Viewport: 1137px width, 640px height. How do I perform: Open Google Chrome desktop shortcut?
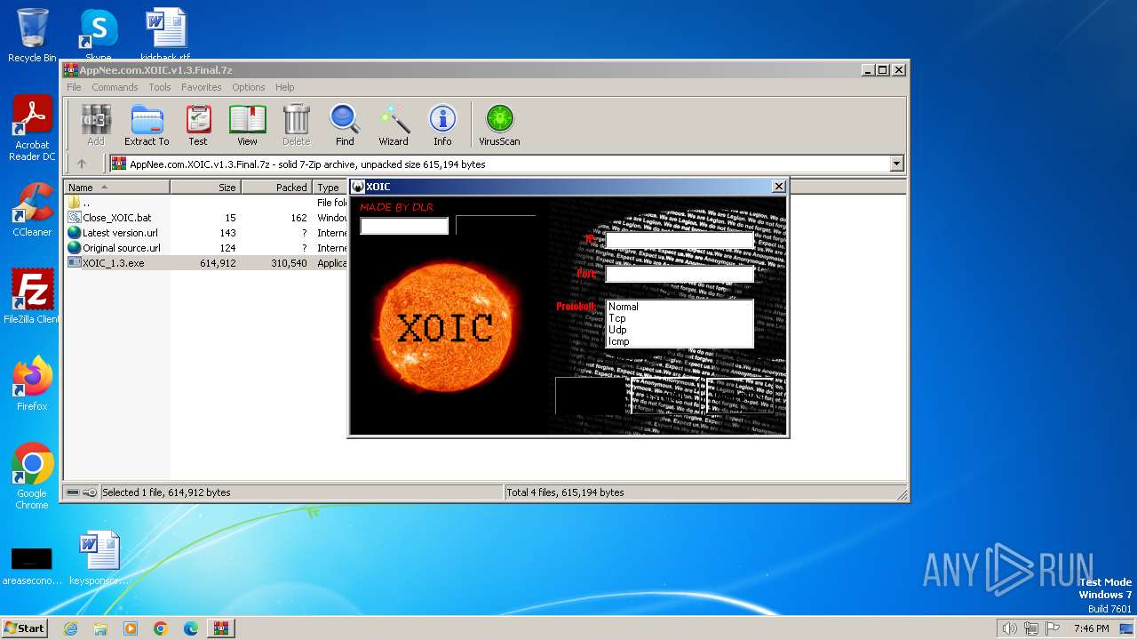click(32, 476)
